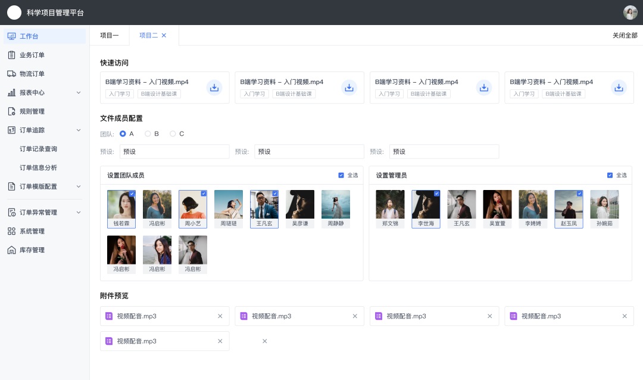Click the 规则管理 document icon
Viewport: 643px width, 380px height.
tap(11, 111)
